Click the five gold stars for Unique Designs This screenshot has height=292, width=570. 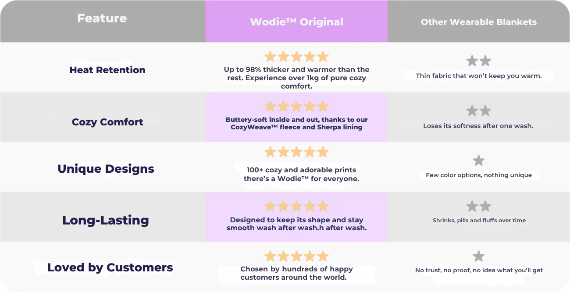tap(296, 152)
